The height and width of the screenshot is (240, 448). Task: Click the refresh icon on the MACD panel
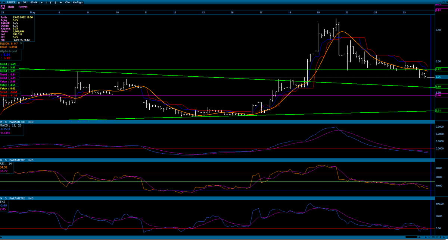[x=6, y=122]
